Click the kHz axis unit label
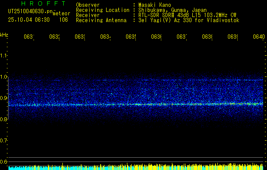Viewport: 267px width, 170px height. coord(4,35)
